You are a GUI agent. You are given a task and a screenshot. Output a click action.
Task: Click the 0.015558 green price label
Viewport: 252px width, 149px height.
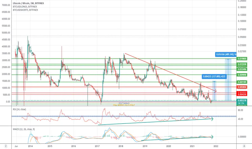click(242, 64)
